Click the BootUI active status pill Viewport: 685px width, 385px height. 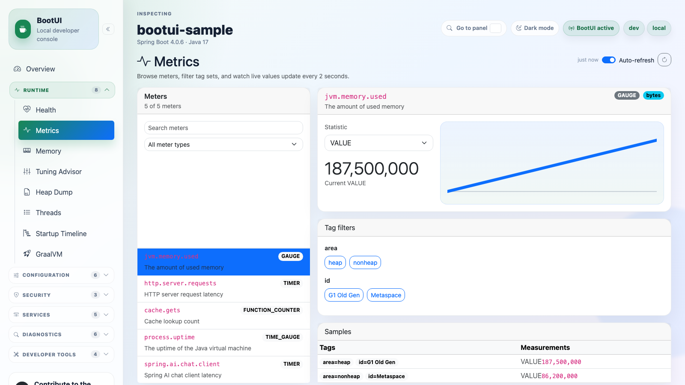(591, 28)
